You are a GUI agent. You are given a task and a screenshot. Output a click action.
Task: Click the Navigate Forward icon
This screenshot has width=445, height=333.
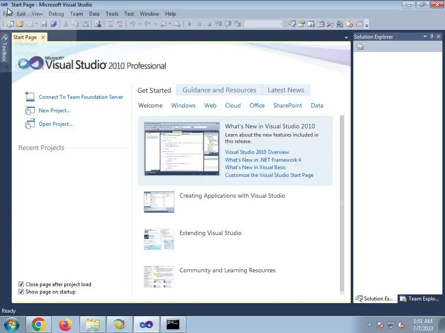pyautogui.click(x=177, y=24)
